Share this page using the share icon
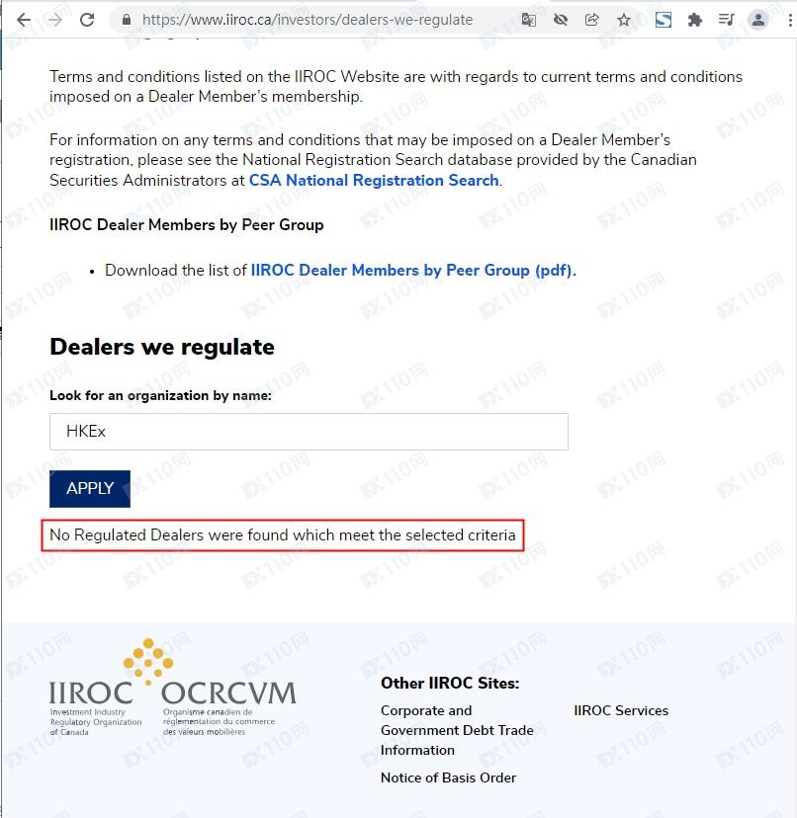Image resolution: width=797 pixels, height=818 pixels. pyautogui.click(x=592, y=20)
